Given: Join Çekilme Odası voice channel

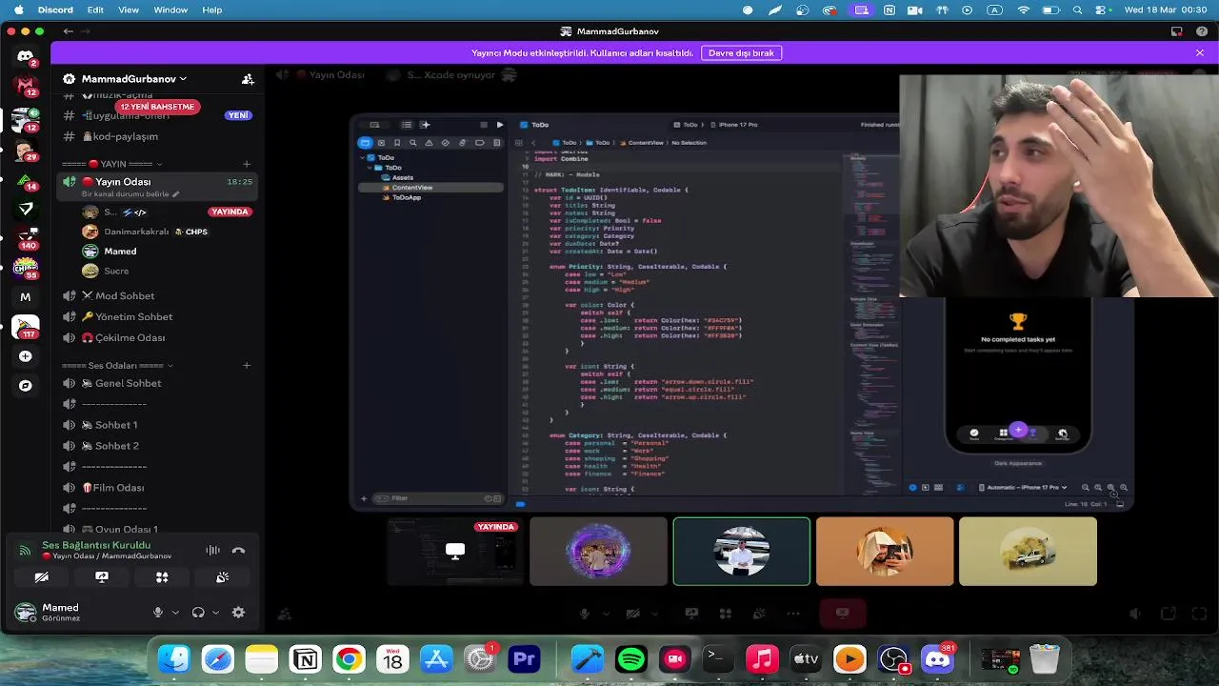Looking at the screenshot, I should click(x=157, y=338).
